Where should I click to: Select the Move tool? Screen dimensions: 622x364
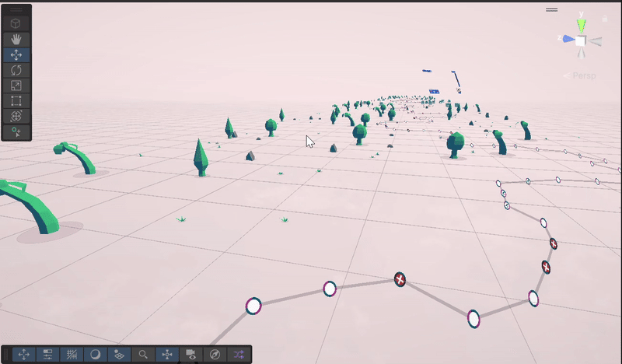tap(16, 54)
